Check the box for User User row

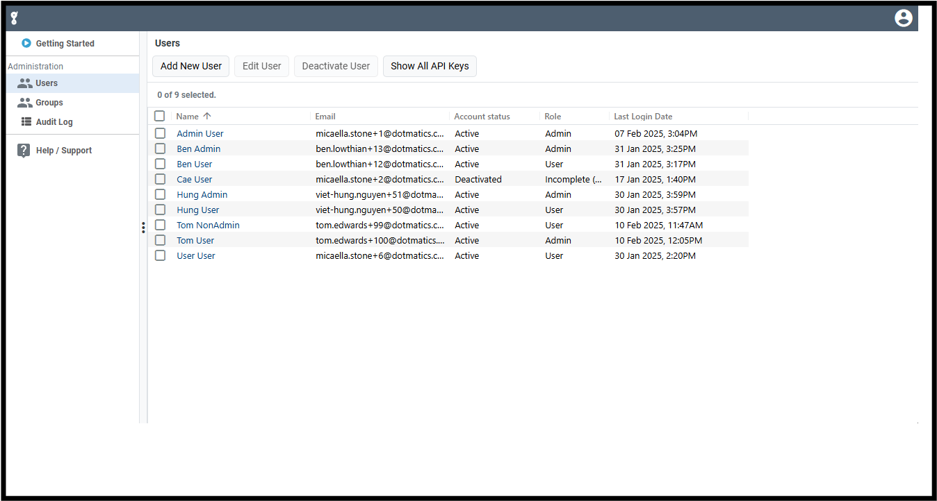point(161,255)
